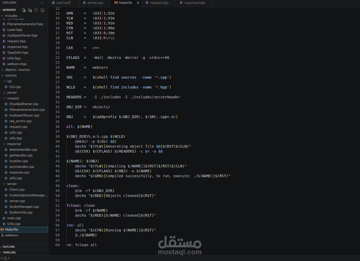
Task: Refresh the Explorer file tree
Action: [x=36, y=10]
